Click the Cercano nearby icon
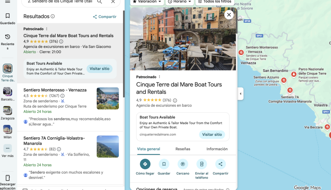 click(183, 164)
